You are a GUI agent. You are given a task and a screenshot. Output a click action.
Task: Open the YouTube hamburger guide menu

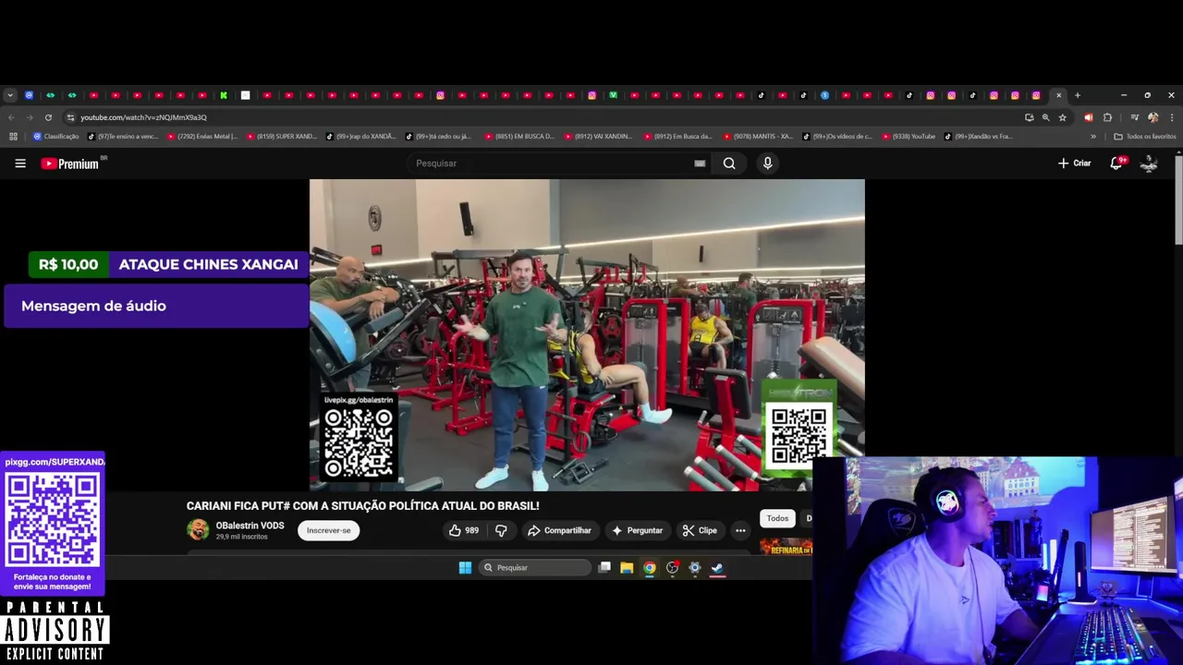tap(20, 163)
